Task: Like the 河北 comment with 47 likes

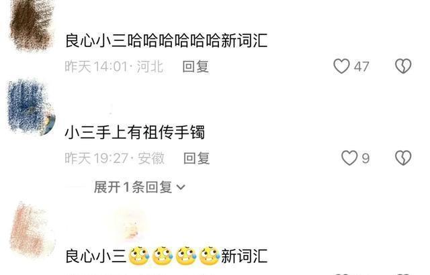Action: point(341,66)
